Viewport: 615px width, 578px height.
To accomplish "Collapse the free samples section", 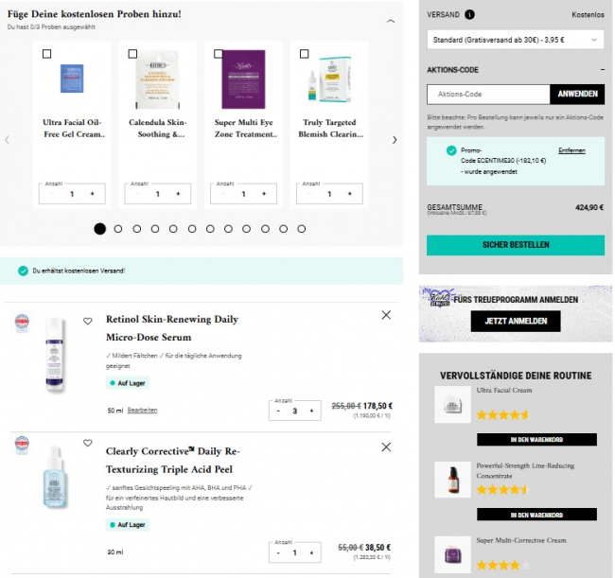I will click(391, 20).
